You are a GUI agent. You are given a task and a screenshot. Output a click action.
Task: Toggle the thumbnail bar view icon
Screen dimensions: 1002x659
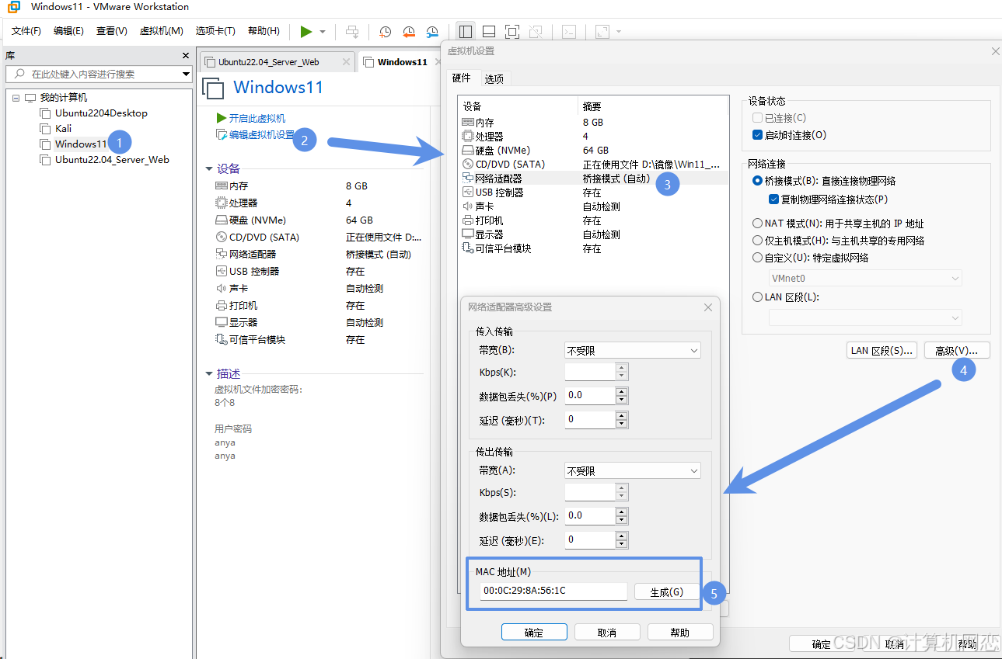pyautogui.click(x=489, y=32)
